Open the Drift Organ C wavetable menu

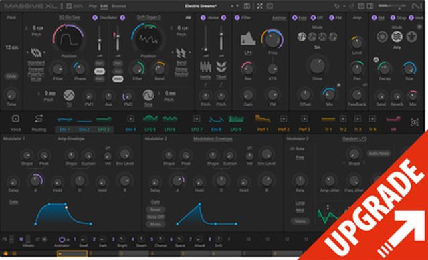pyautogui.click(x=148, y=17)
